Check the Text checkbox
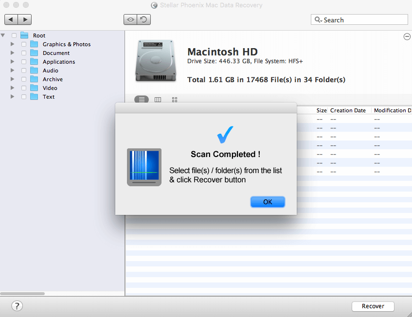 pyautogui.click(x=24, y=97)
